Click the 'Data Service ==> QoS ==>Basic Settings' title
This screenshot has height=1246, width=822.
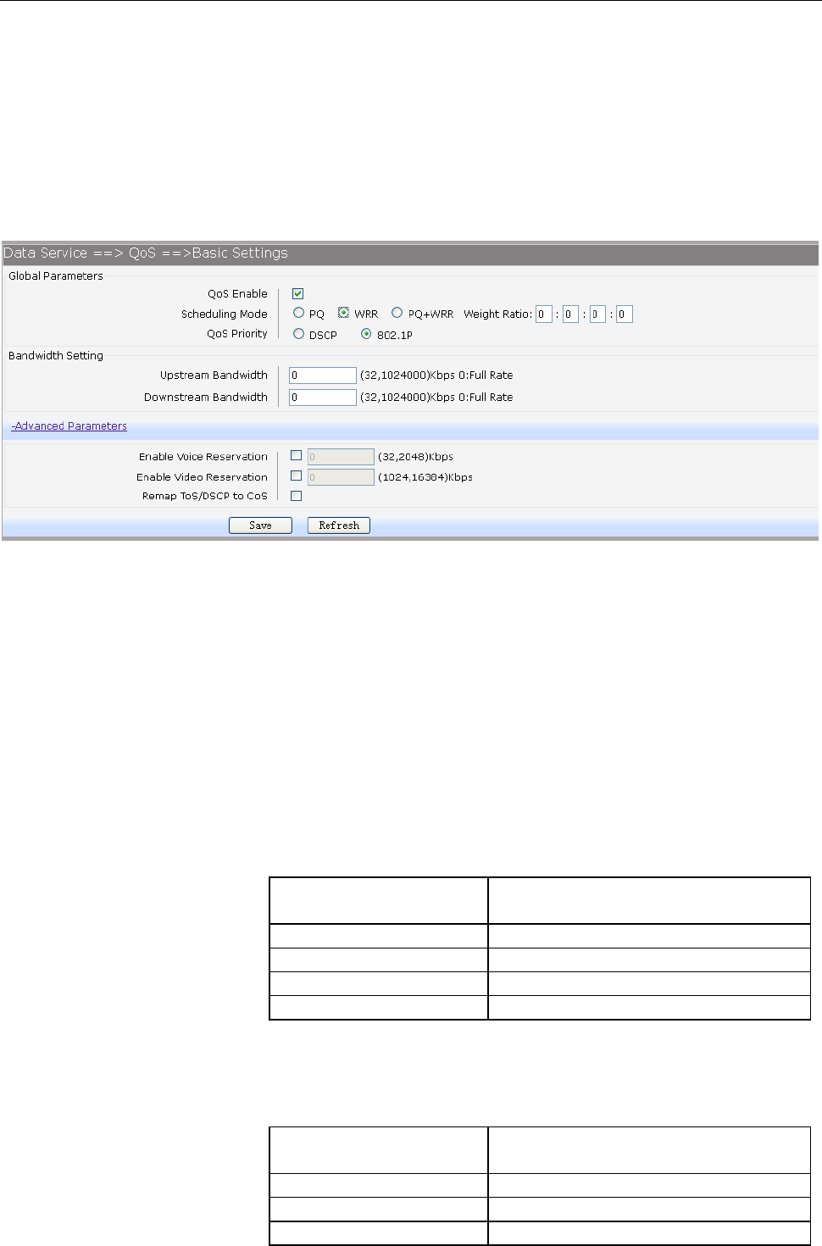pyautogui.click(x=146, y=253)
